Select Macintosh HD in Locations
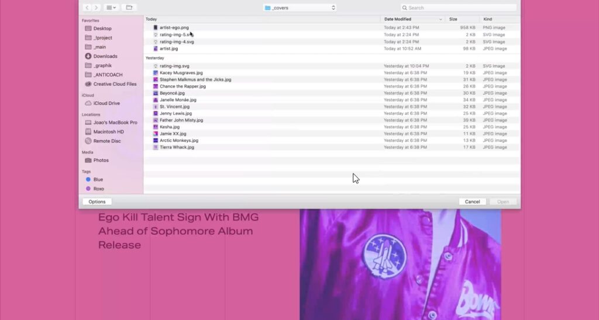 108,132
